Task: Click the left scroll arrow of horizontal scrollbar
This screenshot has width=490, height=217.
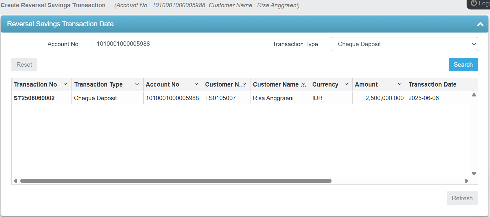Action: coord(15,181)
